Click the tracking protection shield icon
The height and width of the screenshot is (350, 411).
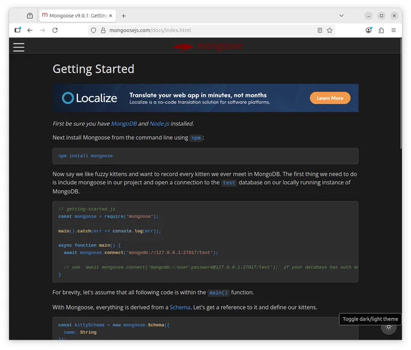point(93,30)
